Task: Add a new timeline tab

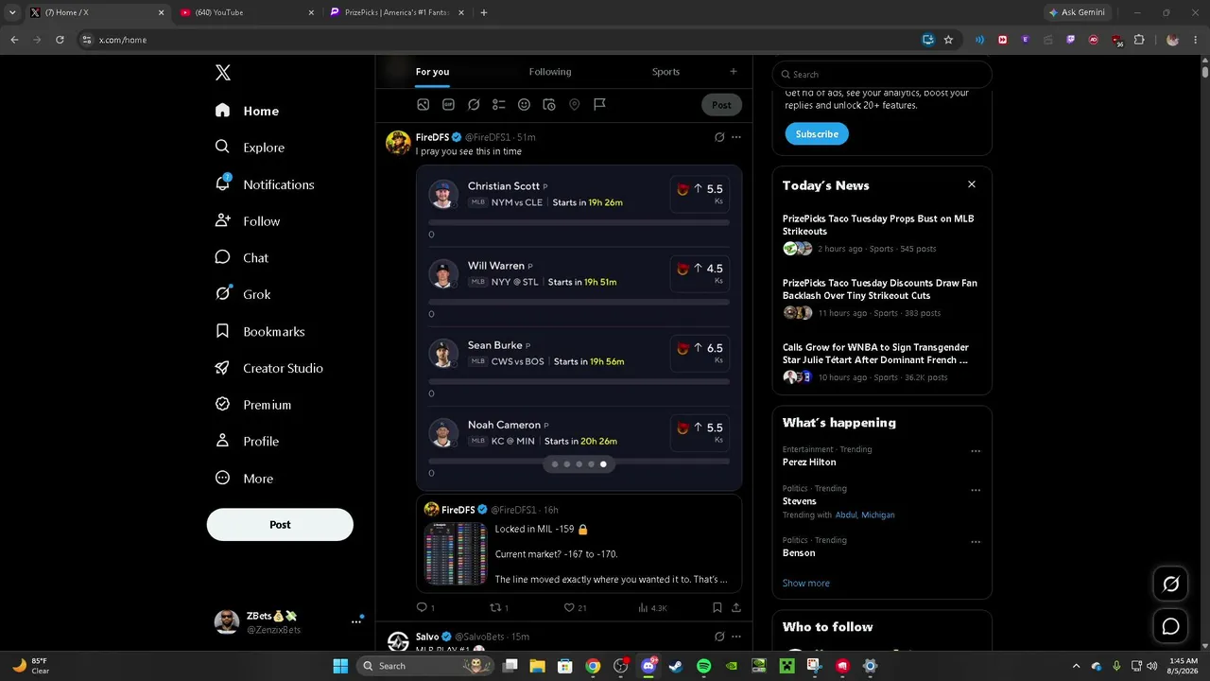Action: pyautogui.click(x=733, y=71)
